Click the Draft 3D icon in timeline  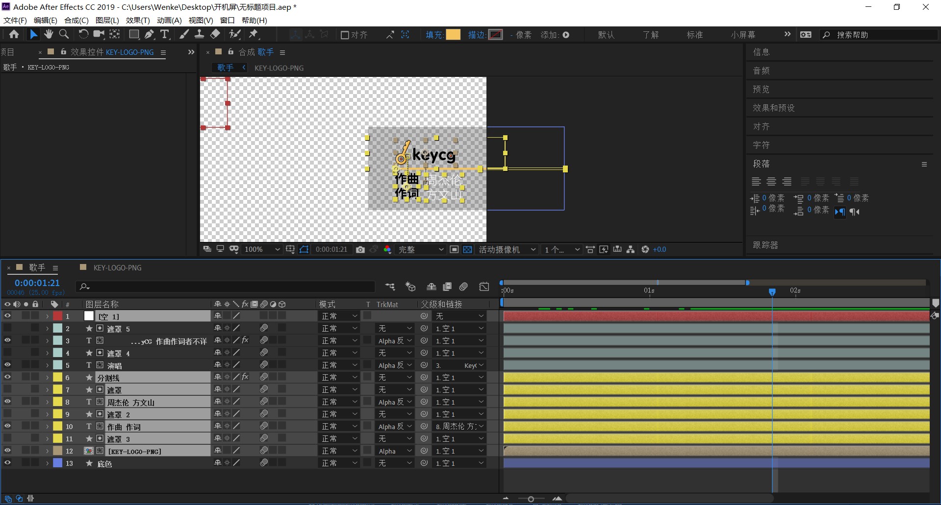coord(410,287)
